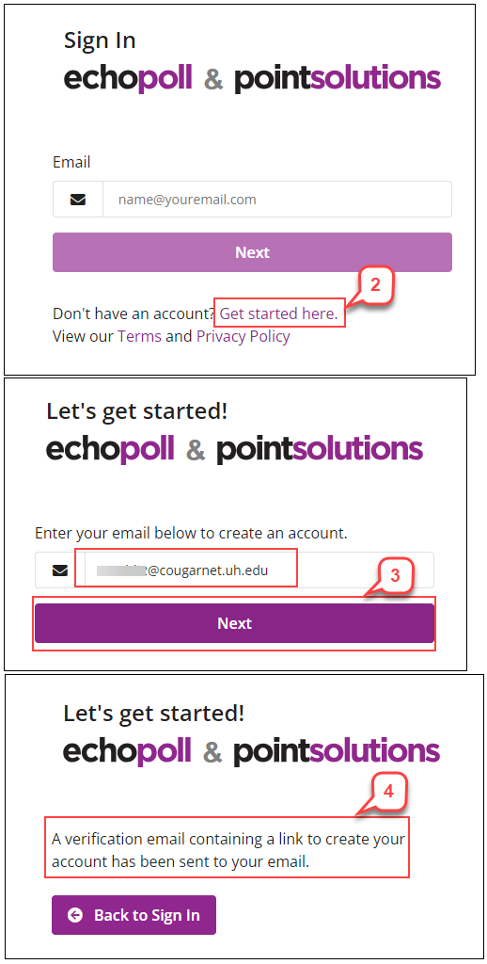Click the envelope icon in Sign In email field
Viewport: 487px width, 964px height.
pos(78,200)
